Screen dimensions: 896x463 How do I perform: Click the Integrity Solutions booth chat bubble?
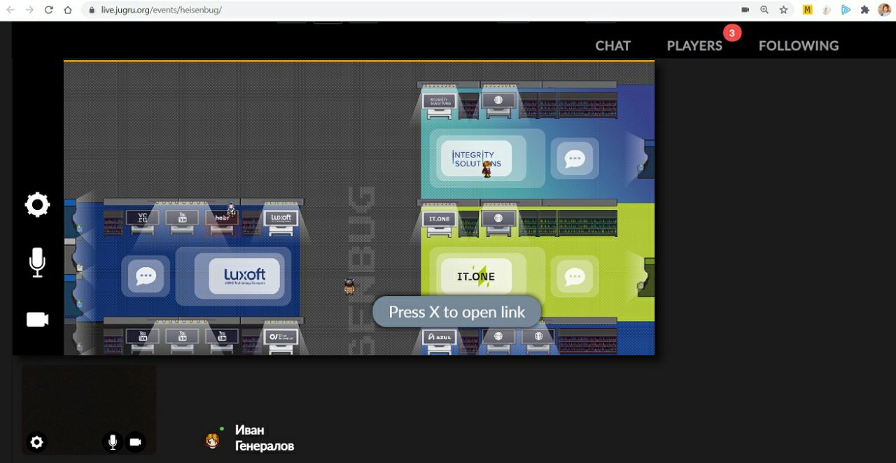[574, 159]
